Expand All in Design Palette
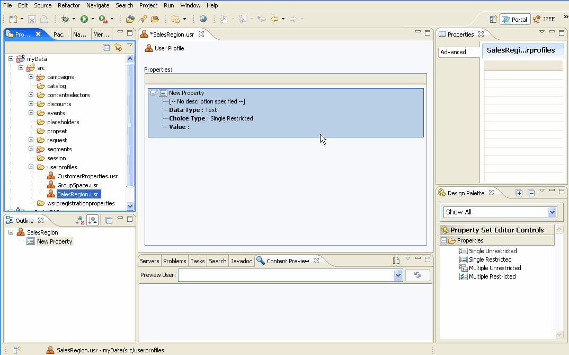Image resolution: width=569 pixels, height=355 pixels. (x=519, y=193)
